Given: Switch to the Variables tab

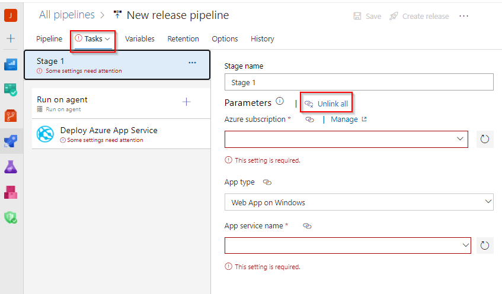Looking at the screenshot, I should (x=140, y=38).
